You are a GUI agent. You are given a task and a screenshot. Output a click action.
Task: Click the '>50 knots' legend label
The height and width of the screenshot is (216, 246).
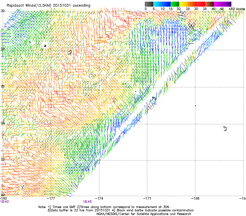coord(237,9)
